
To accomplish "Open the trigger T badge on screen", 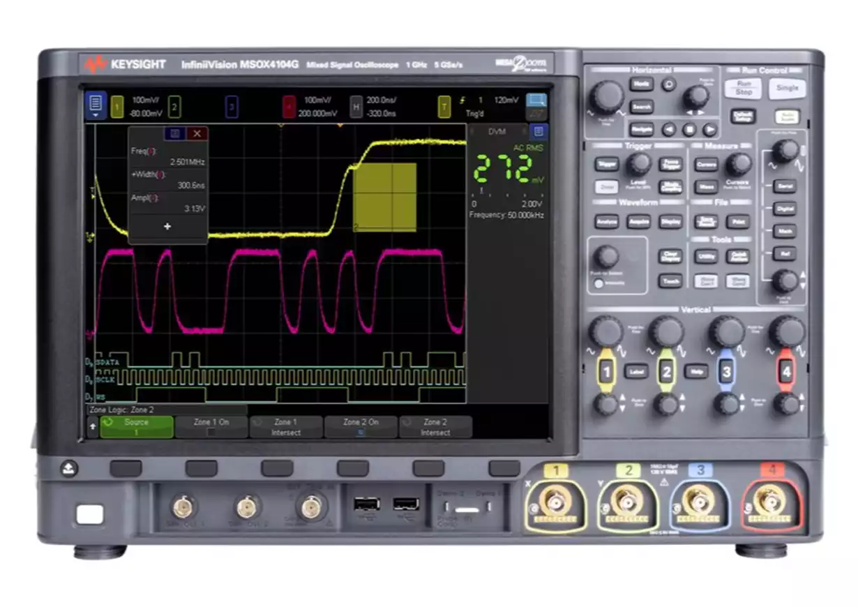I will pos(444,106).
